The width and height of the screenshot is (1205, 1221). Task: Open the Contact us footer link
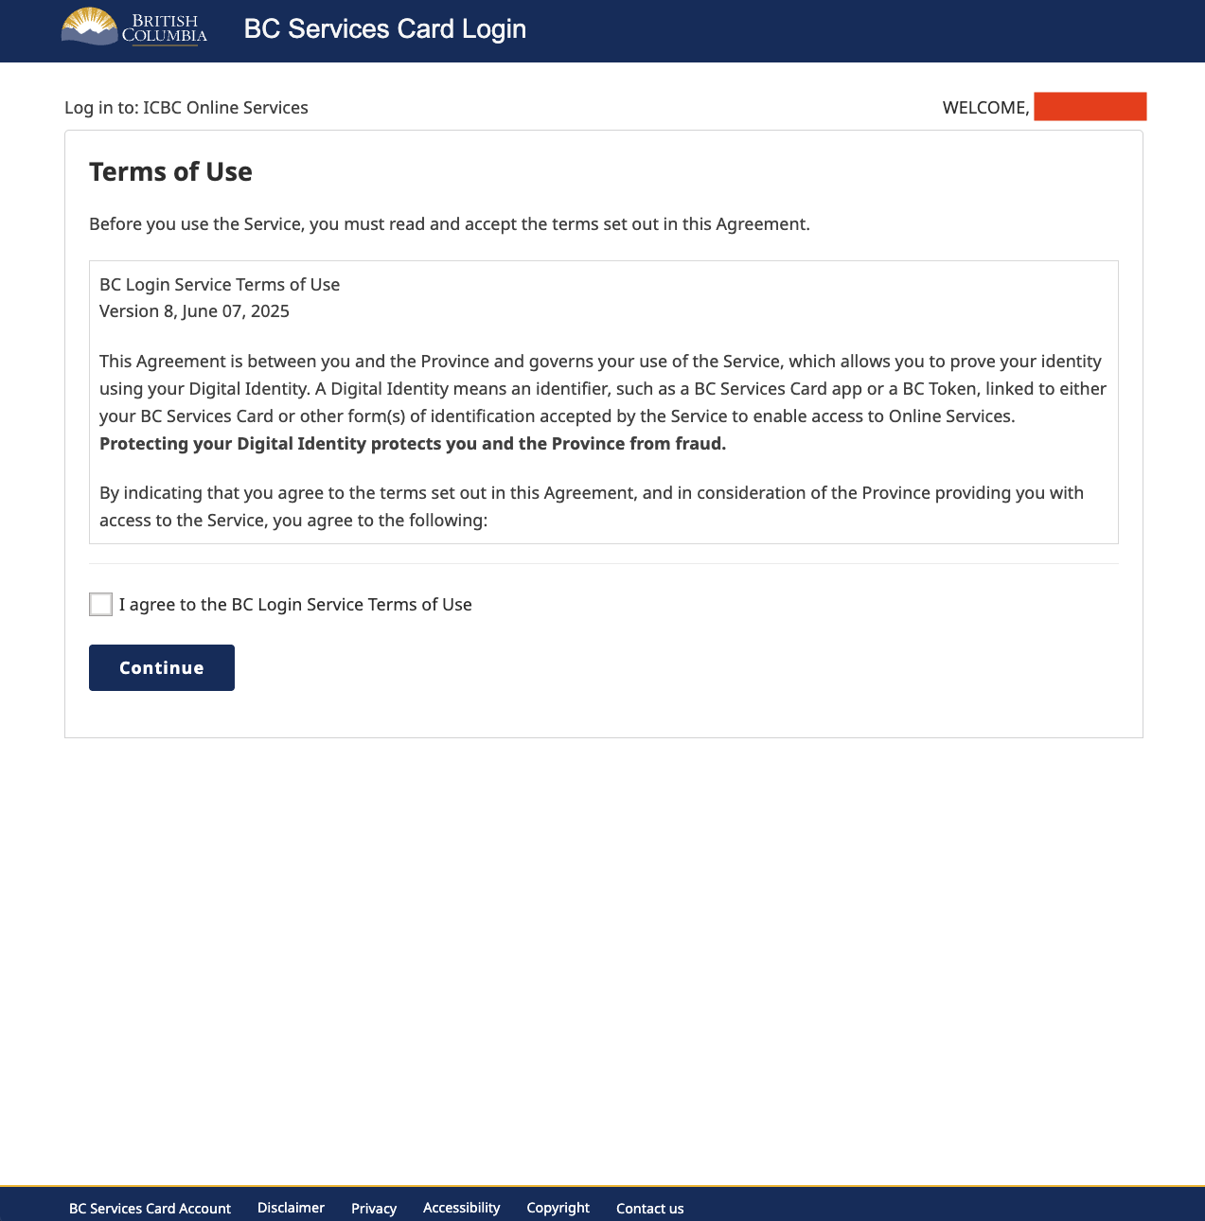[649, 1208]
